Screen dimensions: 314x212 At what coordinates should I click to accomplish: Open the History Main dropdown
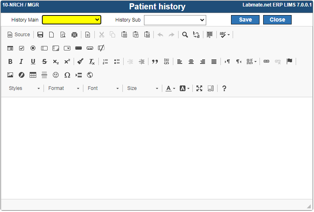click(72, 20)
